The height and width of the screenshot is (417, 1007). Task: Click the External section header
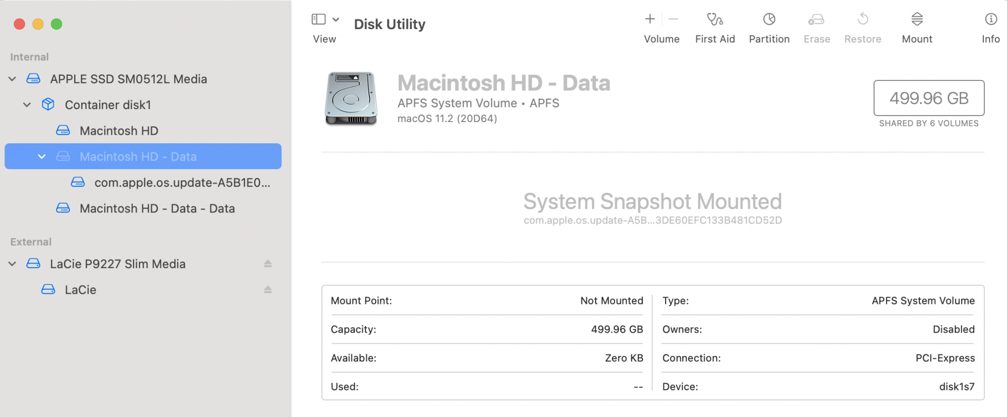[x=31, y=242]
